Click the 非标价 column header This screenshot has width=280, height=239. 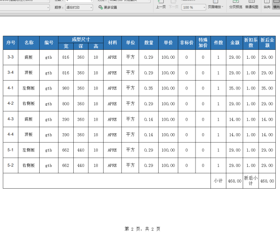[x=187, y=43]
